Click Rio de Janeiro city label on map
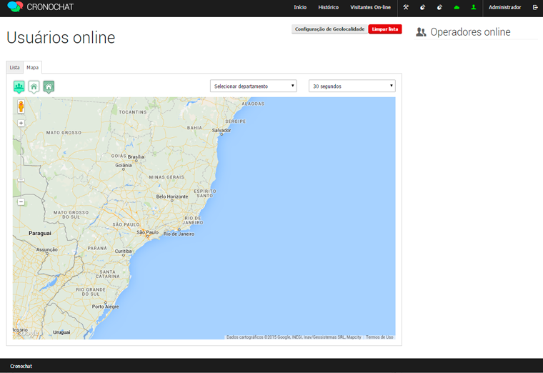The width and height of the screenshot is (543, 373). click(179, 234)
